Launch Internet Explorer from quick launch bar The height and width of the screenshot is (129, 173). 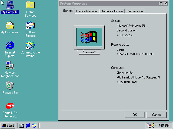(x=28, y=126)
